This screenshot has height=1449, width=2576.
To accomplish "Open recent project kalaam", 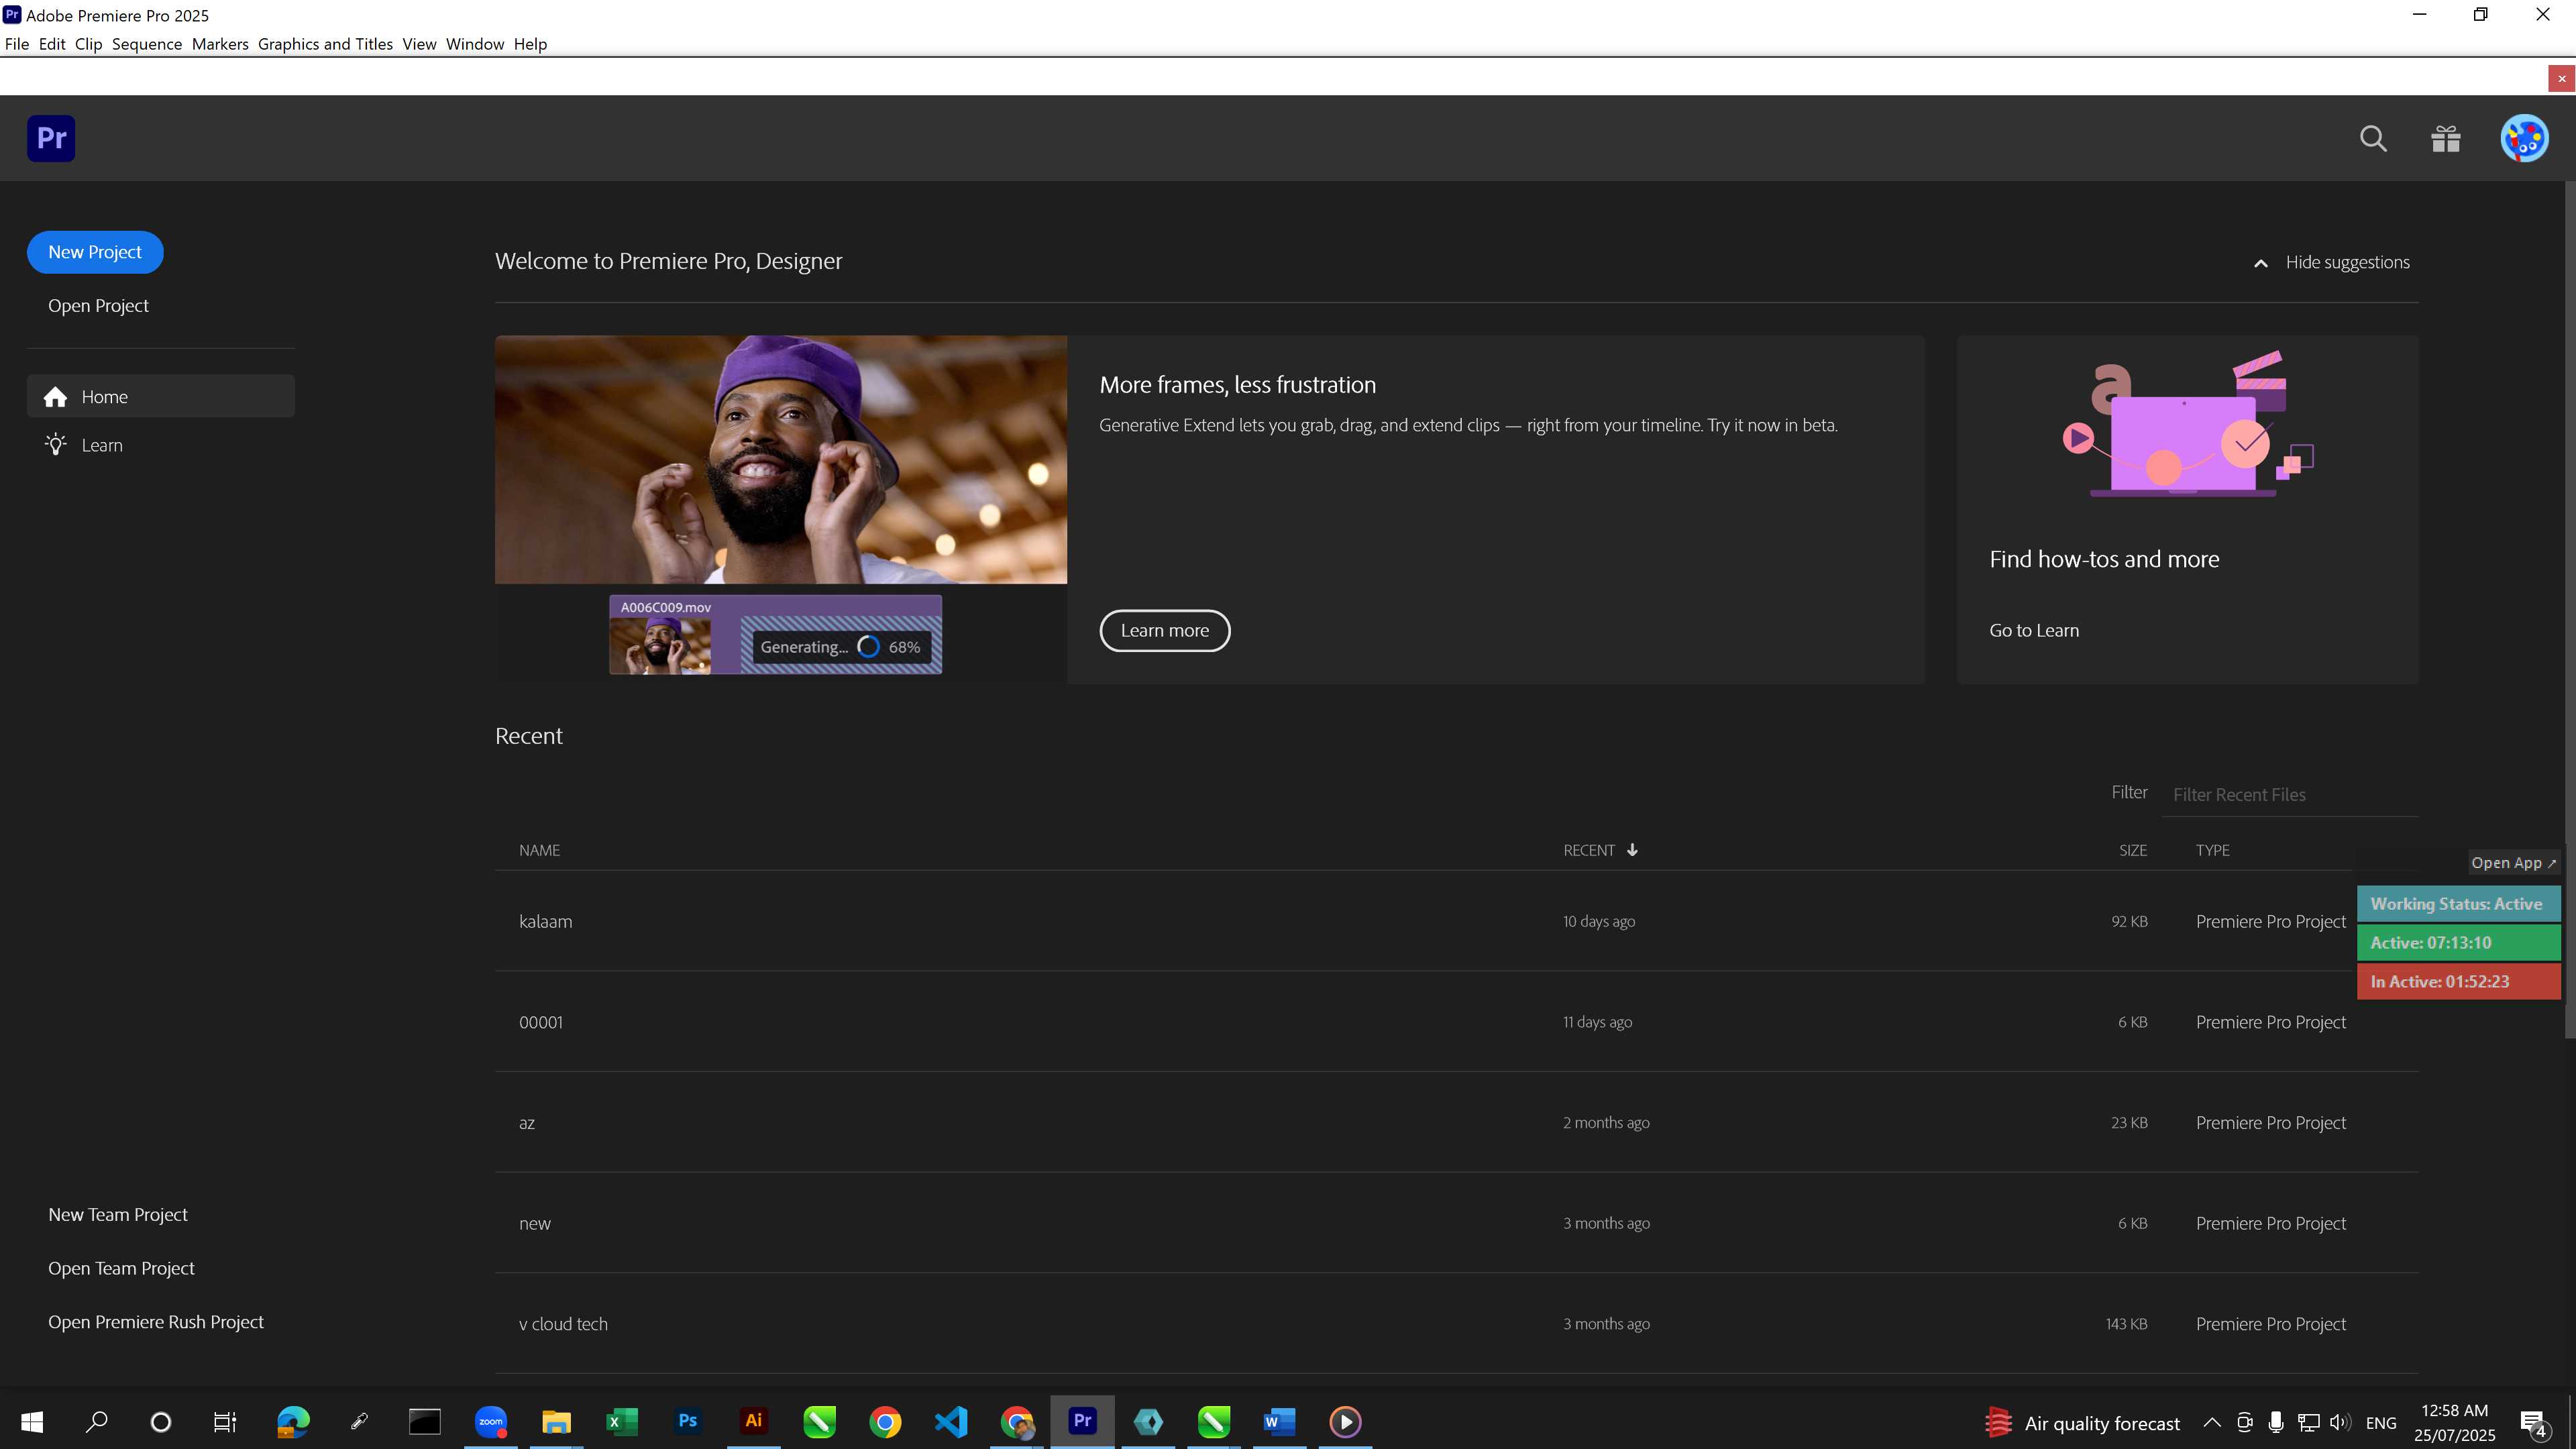I will pos(1456,921).
